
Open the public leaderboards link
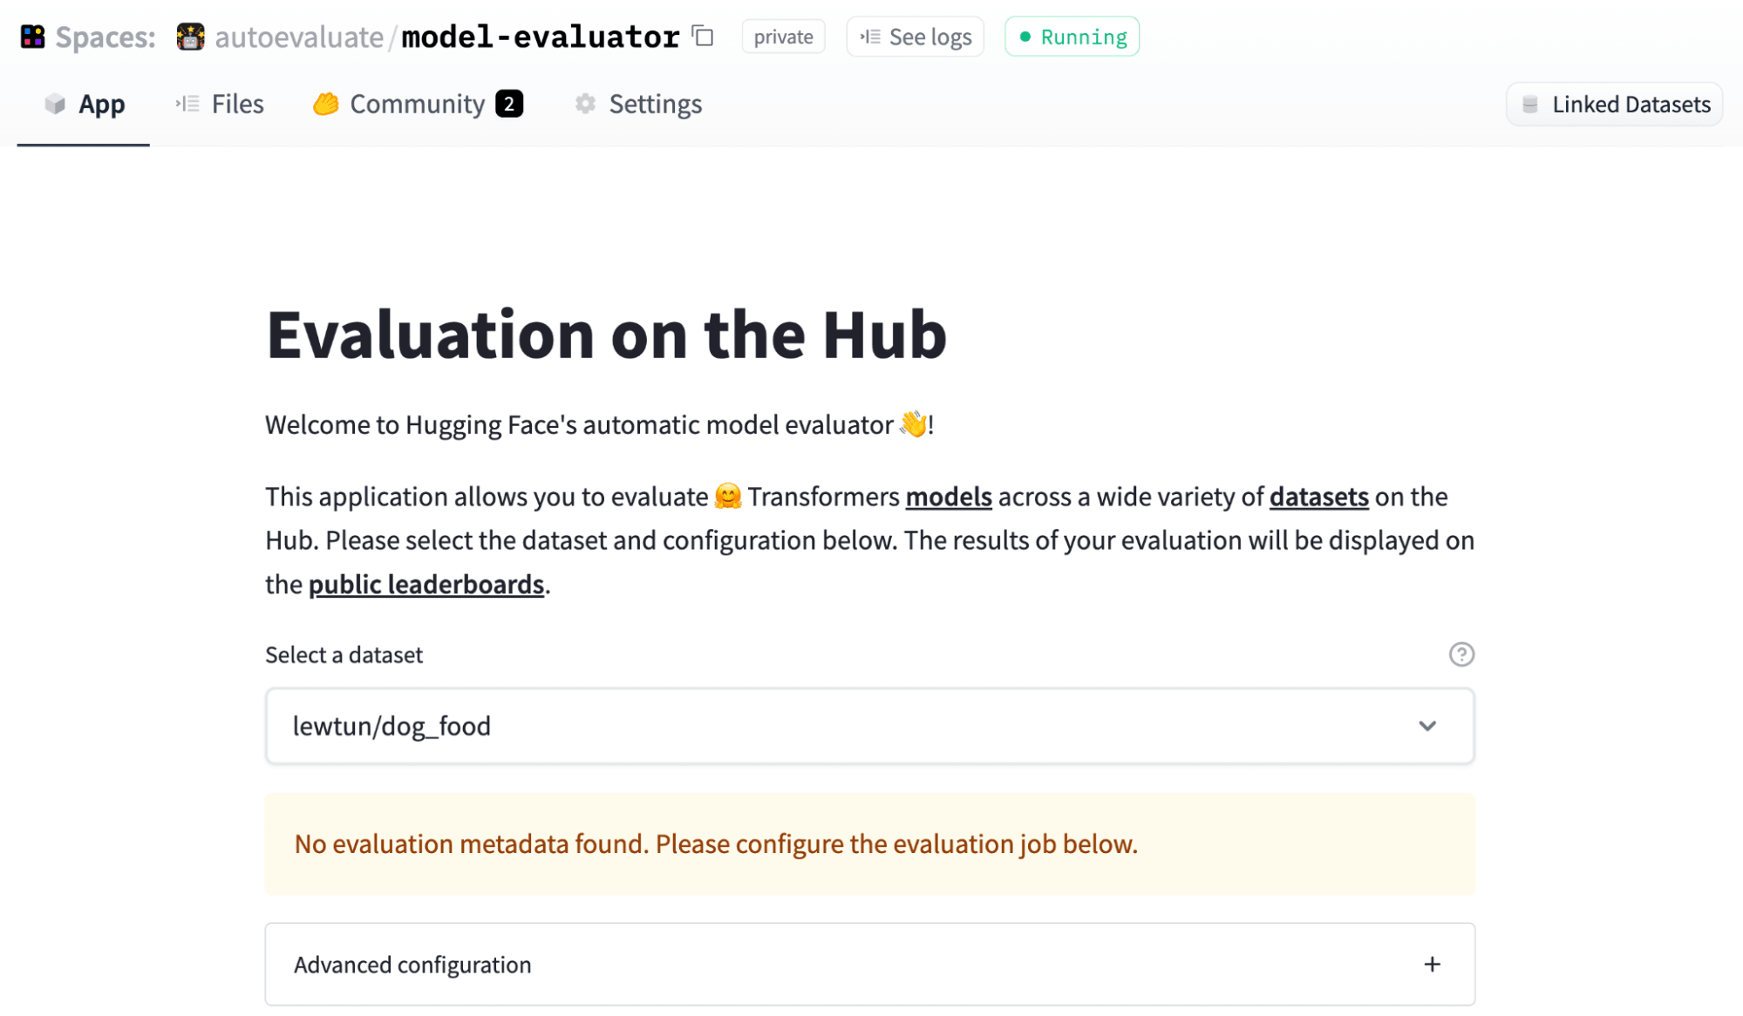pyautogui.click(x=426, y=584)
